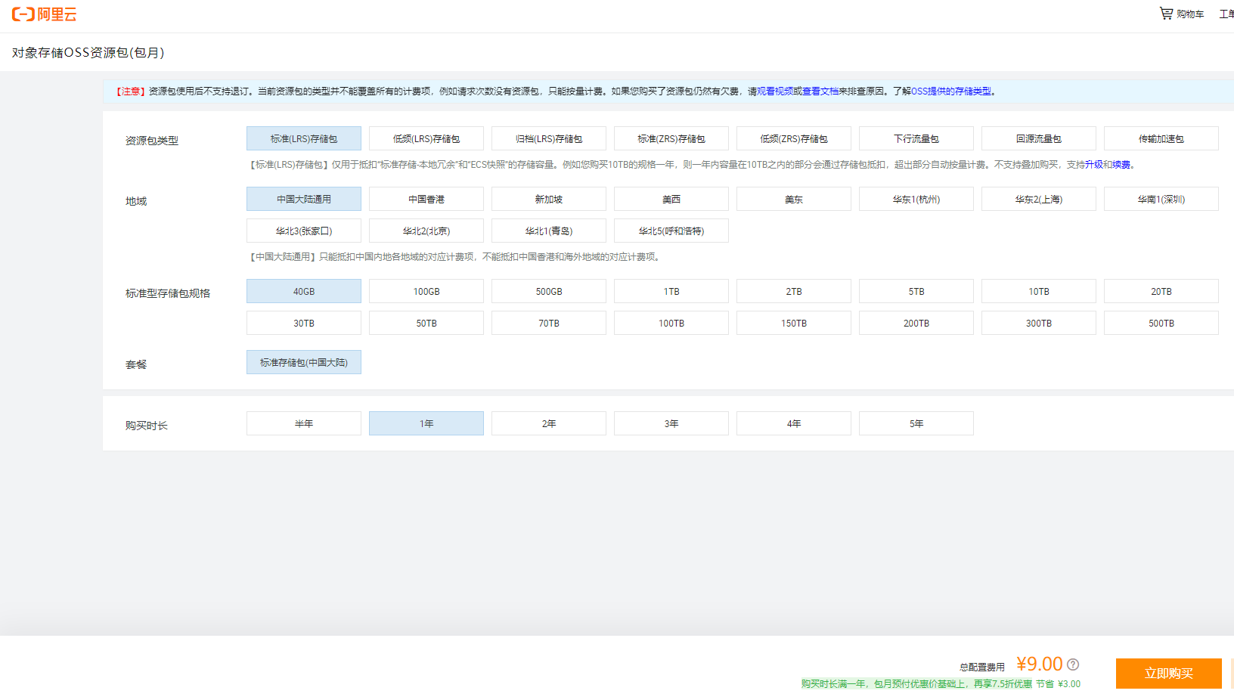
Task: Choose 美西 region
Action: tap(671, 199)
